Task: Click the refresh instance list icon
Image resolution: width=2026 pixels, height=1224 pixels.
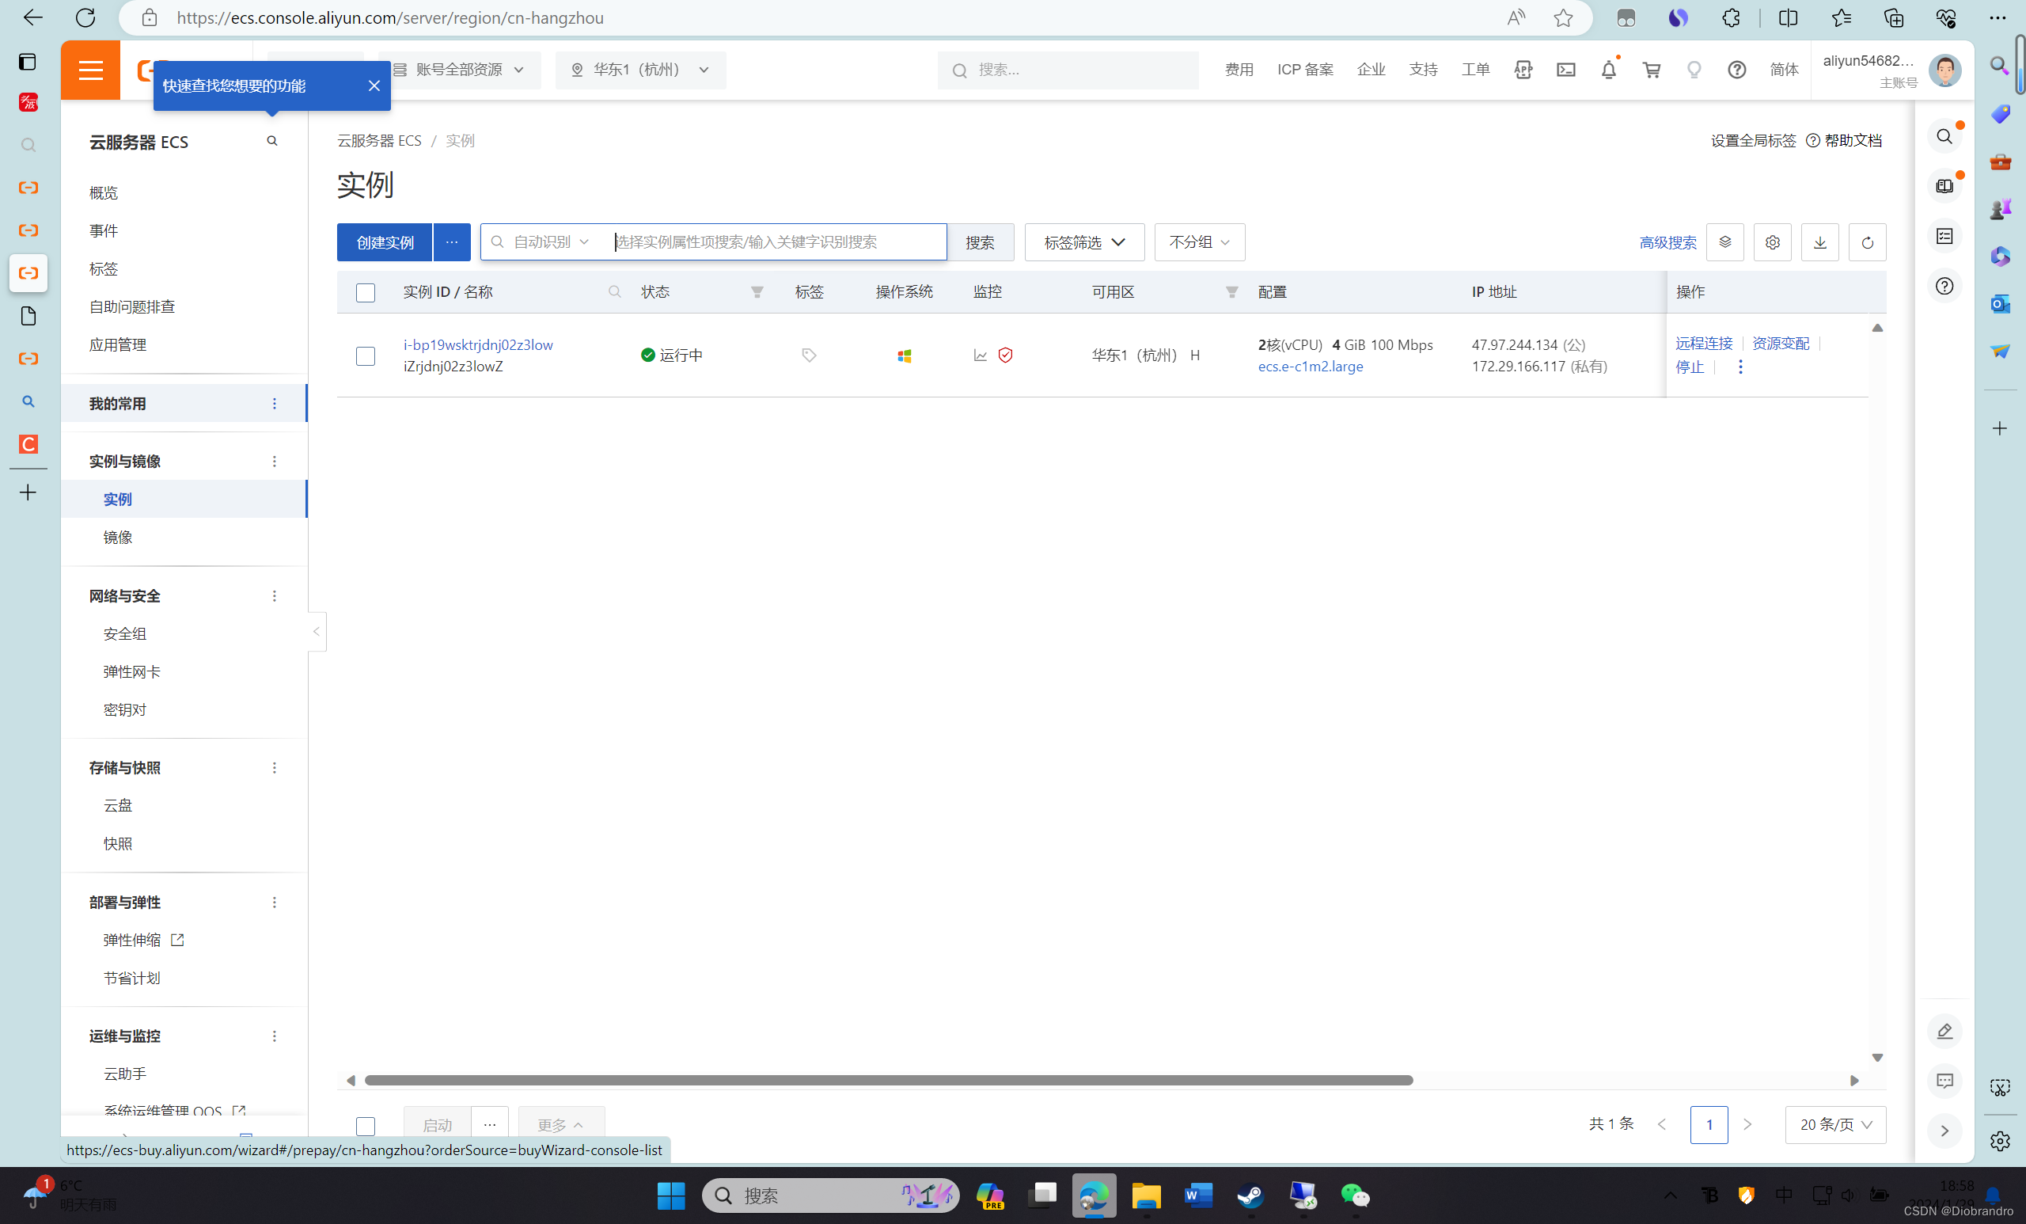Action: (x=1866, y=242)
